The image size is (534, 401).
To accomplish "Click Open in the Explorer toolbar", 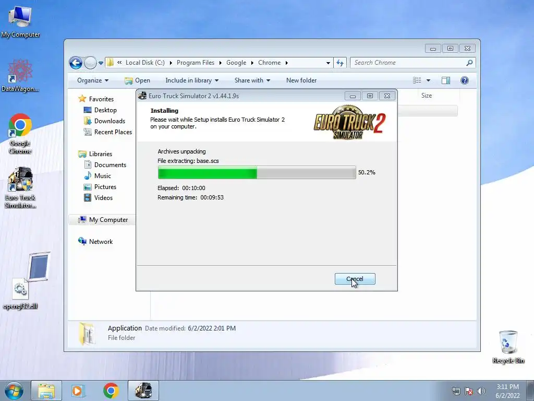I will [137, 80].
